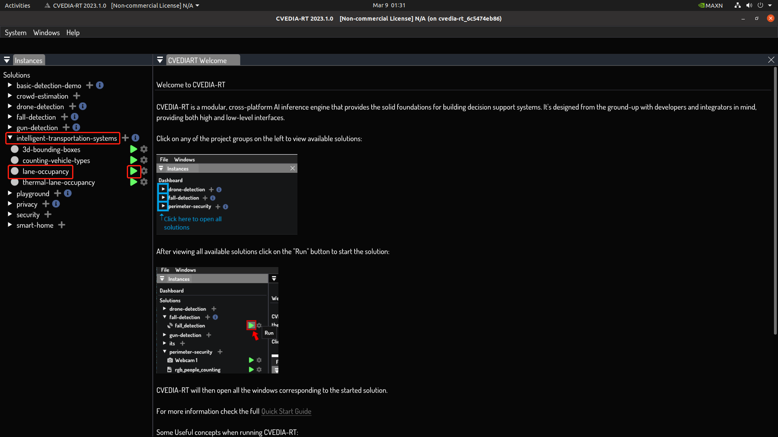Open settings gear for thermal-lane-occupancy

(x=144, y=182)
